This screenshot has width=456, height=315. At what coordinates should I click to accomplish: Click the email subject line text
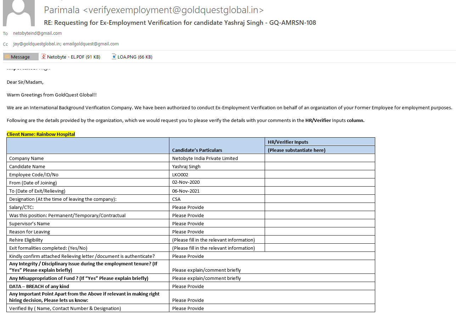click(180, 23)
